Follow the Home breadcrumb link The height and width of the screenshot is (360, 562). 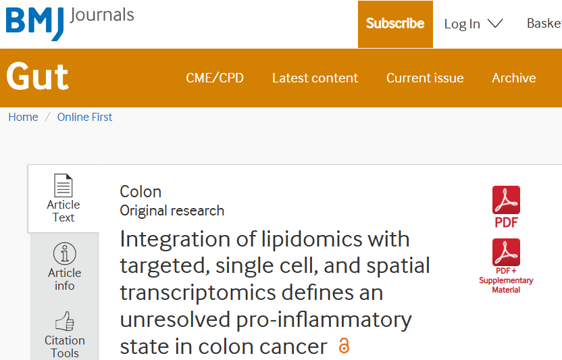(23, 117)
